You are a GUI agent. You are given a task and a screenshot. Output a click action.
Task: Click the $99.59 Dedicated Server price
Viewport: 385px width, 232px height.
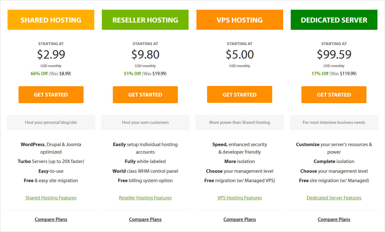coord(334,55)
